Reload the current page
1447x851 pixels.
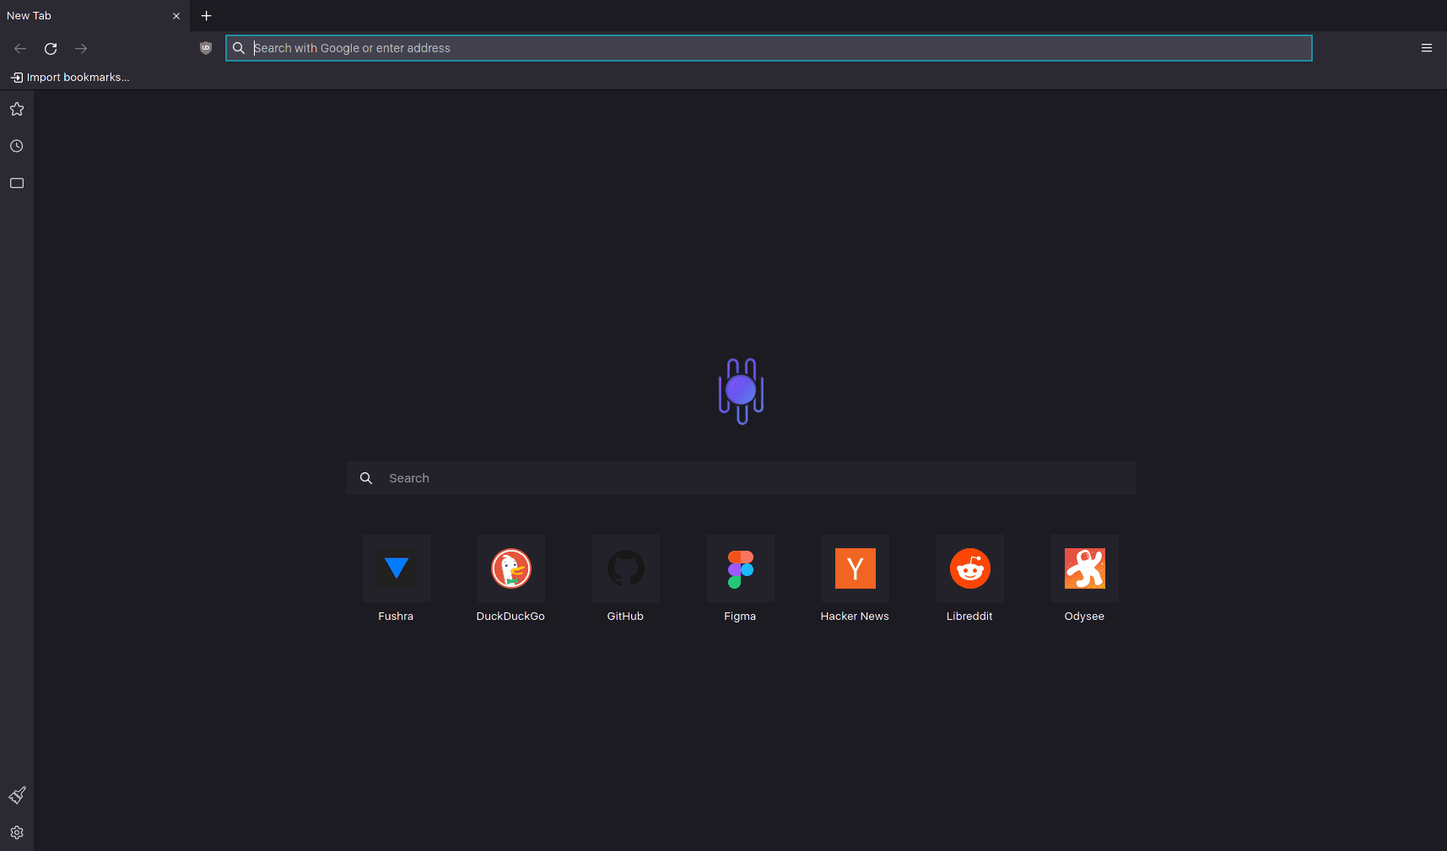click(51, 49)
